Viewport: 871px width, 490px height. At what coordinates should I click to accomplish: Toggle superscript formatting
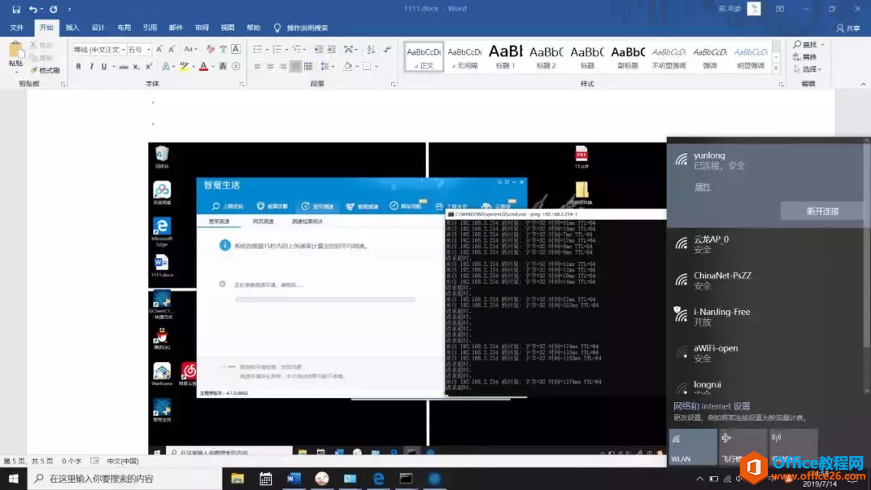click(x=149, y=67)
